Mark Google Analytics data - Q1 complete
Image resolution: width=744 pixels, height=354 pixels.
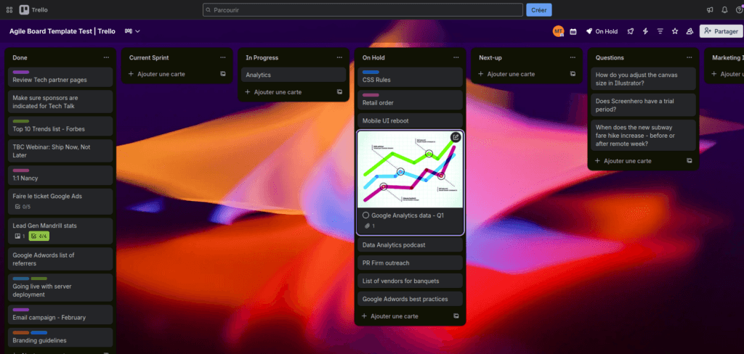click(366, 215)
